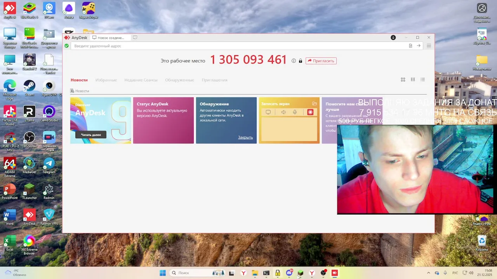
Task: Toggle speaker icon on Записать экран card
Action: [x=283, y=112]
